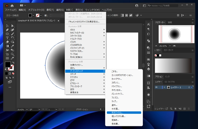The width and height of the screenshot is (198, 129).
Task: Click the Adobe help search field
Action: click(163, 5)
